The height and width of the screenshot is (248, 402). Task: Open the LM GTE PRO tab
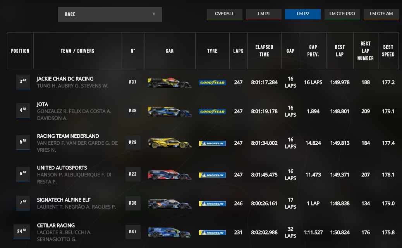point(342,14)
